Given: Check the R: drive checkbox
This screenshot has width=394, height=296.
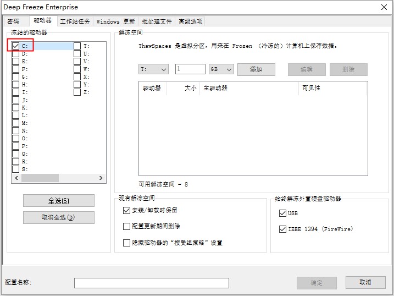Looking at the screenshot, I should [15, 161].
